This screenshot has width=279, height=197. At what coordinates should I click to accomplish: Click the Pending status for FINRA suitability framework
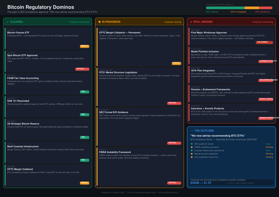click(x=269, y=147)
